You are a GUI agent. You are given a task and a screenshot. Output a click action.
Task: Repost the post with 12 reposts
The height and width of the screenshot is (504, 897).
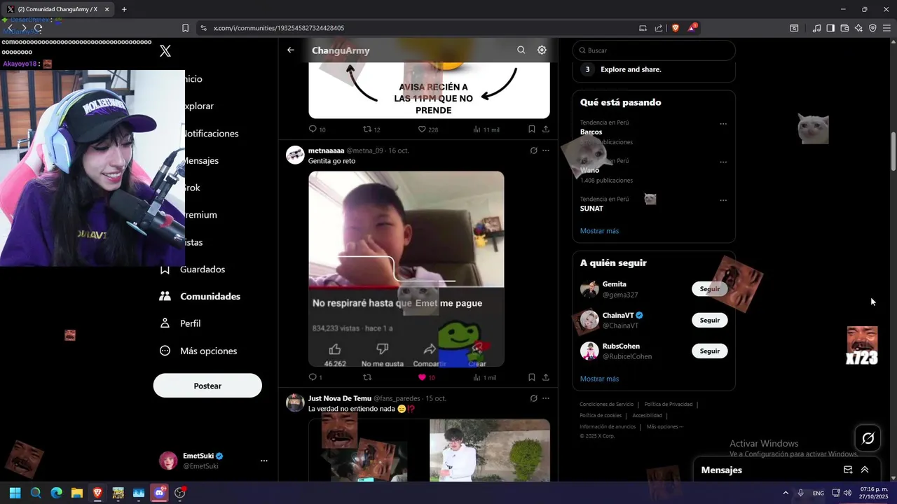coord(371,129)
